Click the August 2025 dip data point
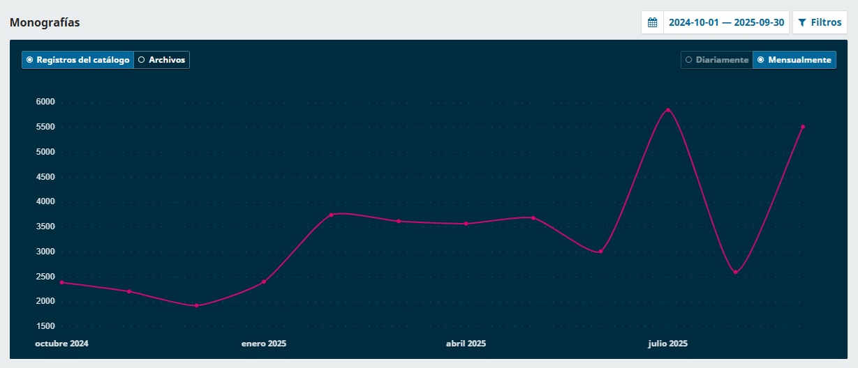Viewport: 858px width, 368px height. point(735,272)
